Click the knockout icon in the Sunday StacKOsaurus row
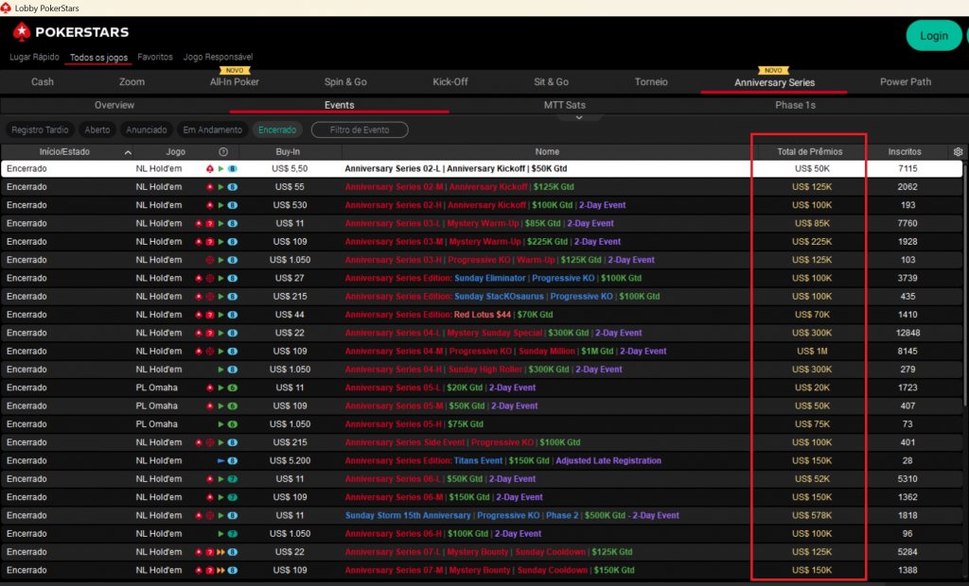 [209, 297]
